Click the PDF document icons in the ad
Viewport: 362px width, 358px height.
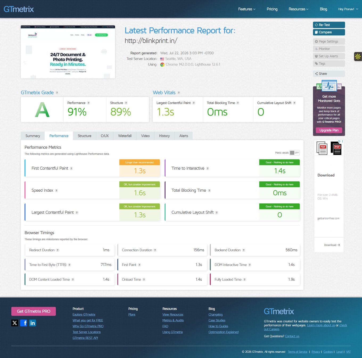point(329,148)
